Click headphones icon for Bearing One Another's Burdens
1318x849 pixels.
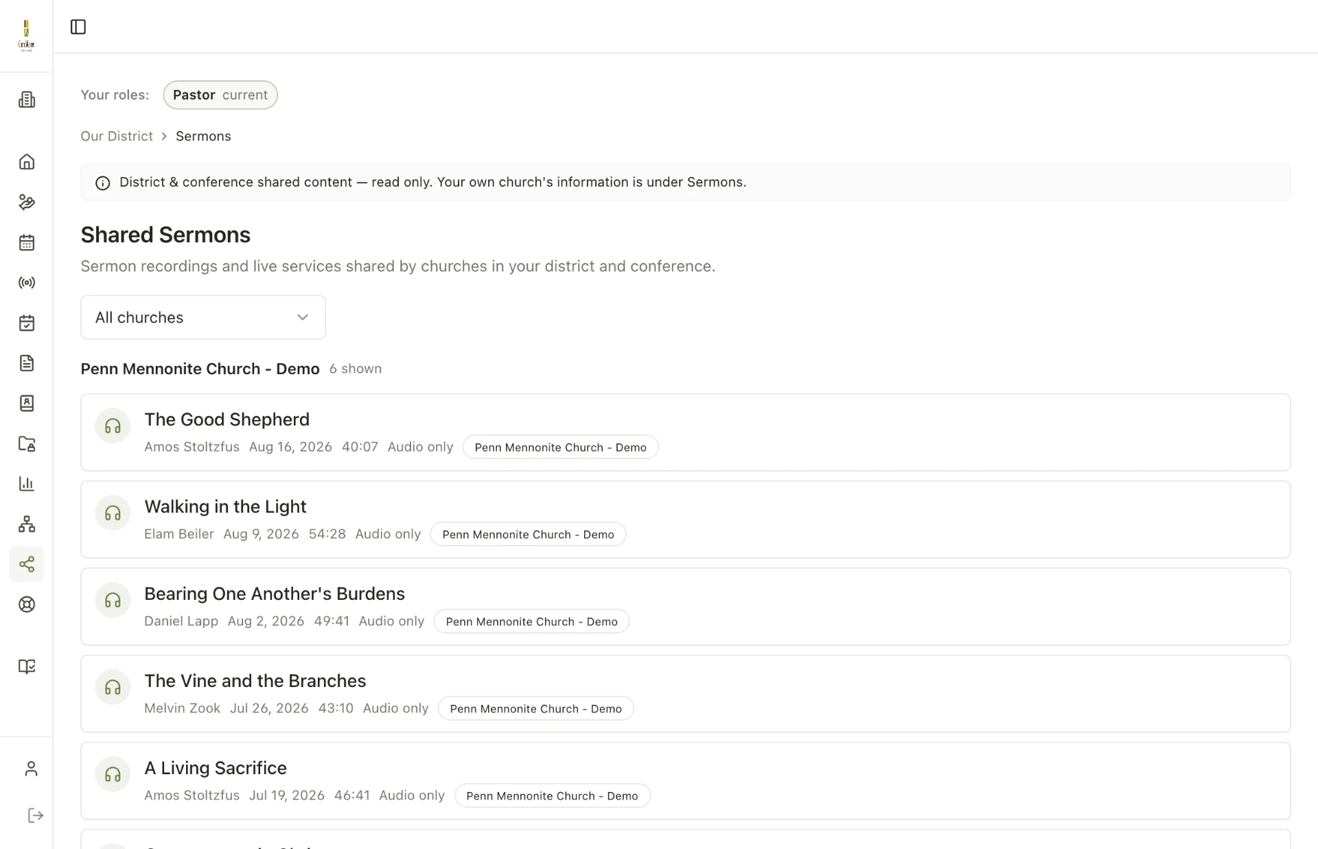pos(113,601)
